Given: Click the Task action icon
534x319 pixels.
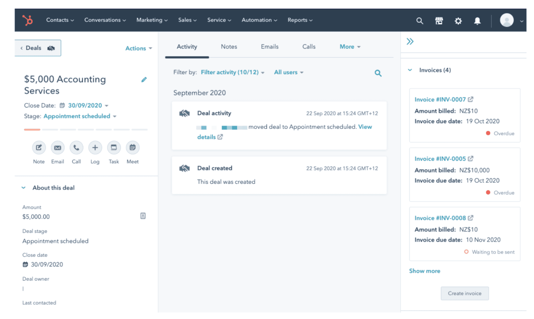Looking at the screenshot, I should coord(114,147).
